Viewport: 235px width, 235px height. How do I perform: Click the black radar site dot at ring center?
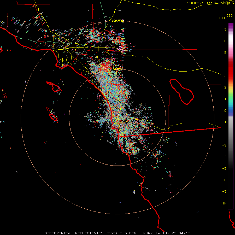pyautogui.click(x=122, y=115)
